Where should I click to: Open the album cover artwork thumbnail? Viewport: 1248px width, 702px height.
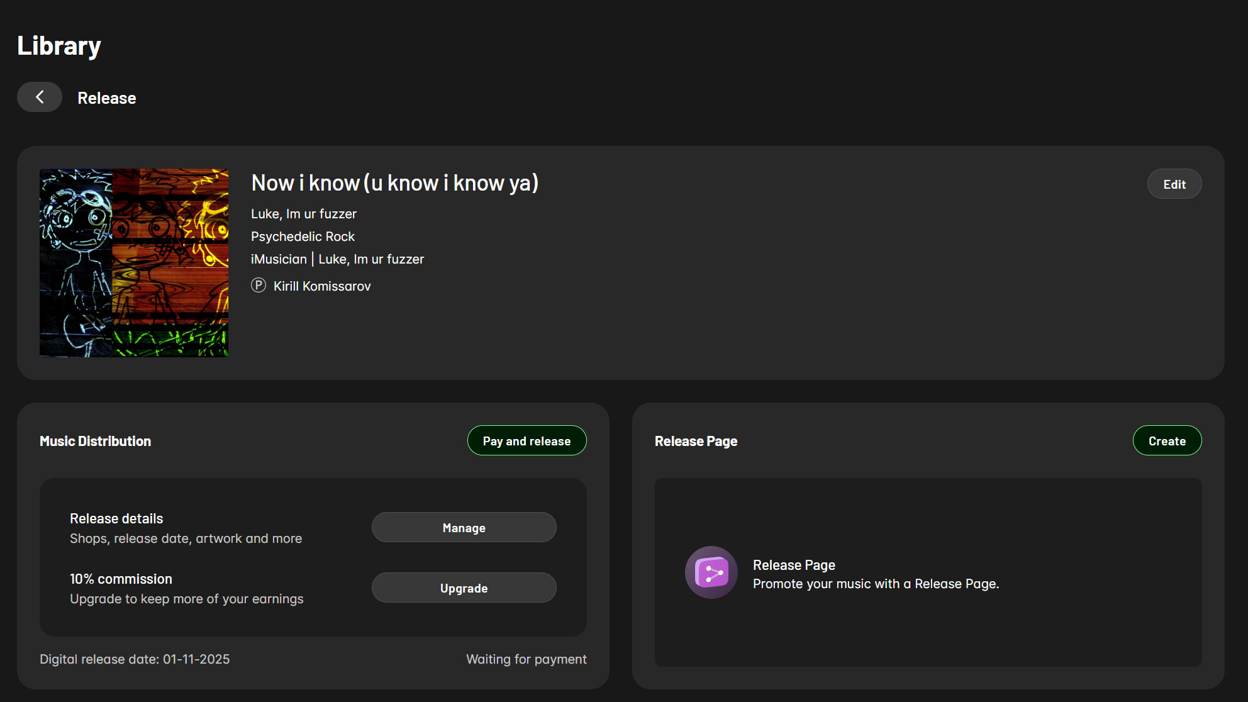[134, 263]
